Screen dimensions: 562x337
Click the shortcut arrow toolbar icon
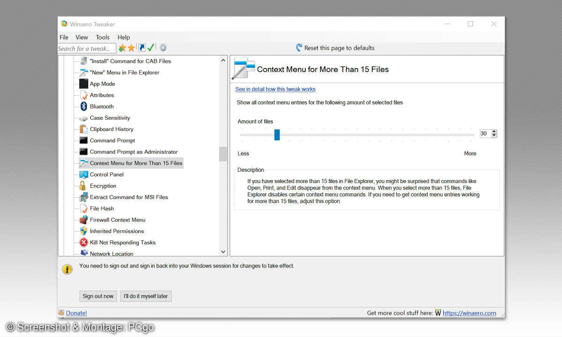[x=142, y=48]
